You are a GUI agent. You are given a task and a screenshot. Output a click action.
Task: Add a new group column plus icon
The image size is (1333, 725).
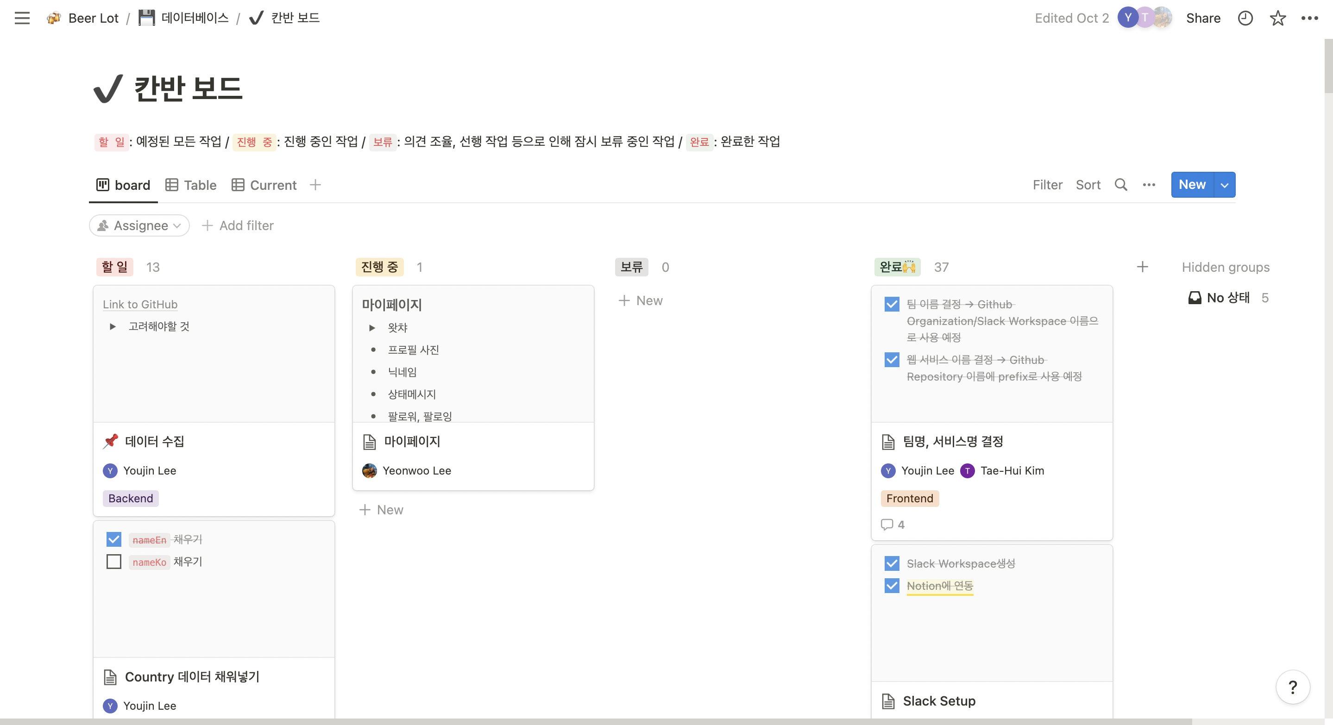point(1142,267)
